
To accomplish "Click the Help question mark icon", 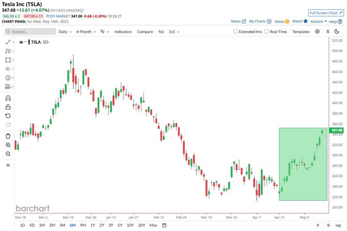I will (x=340, y=21).
